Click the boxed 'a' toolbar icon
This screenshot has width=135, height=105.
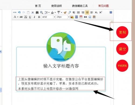pos(33,12)
